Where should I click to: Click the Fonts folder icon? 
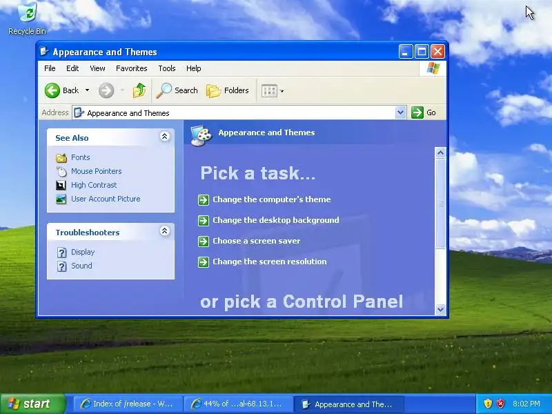coord(61,158)
